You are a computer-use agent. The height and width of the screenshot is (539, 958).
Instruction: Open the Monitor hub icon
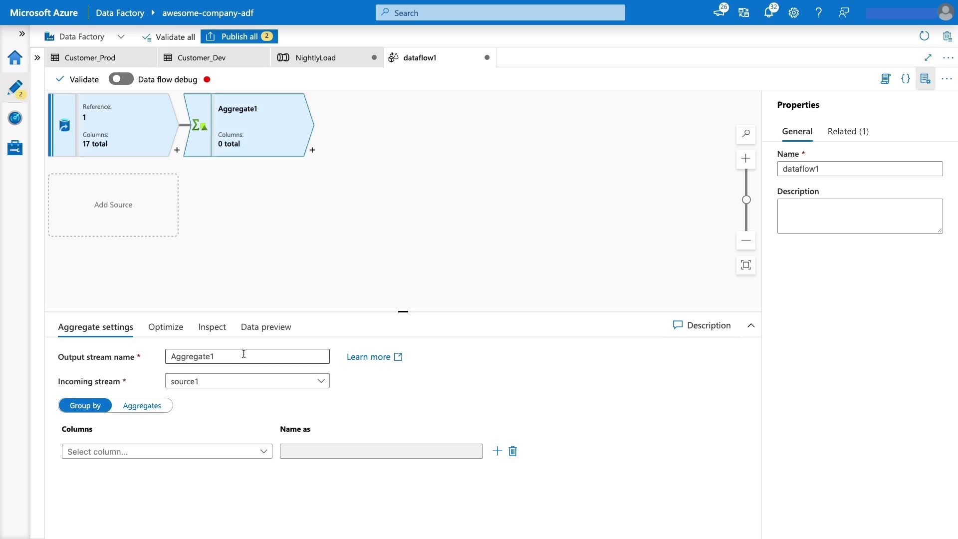(15, 118)
